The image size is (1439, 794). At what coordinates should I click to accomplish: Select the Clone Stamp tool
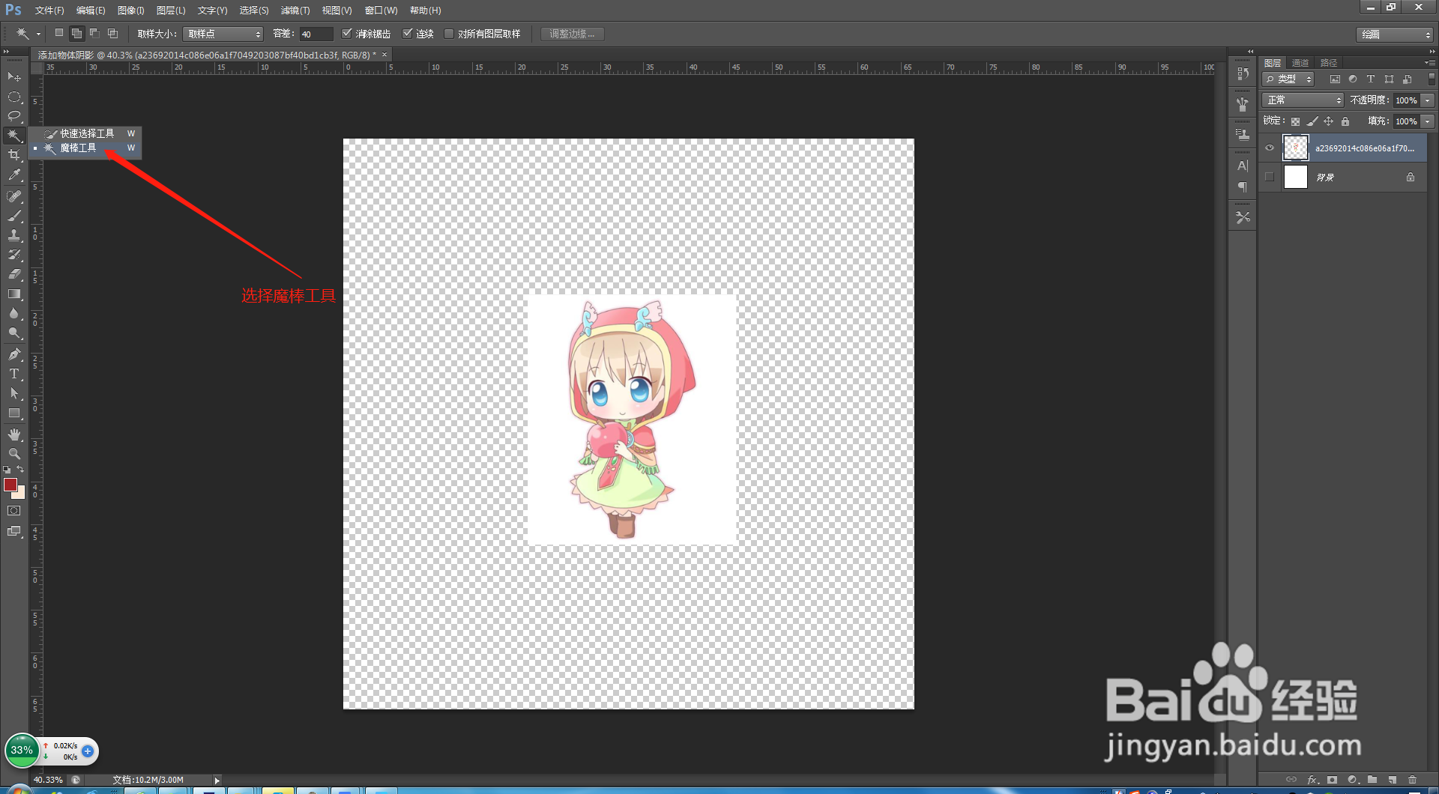tap(14, 235)
